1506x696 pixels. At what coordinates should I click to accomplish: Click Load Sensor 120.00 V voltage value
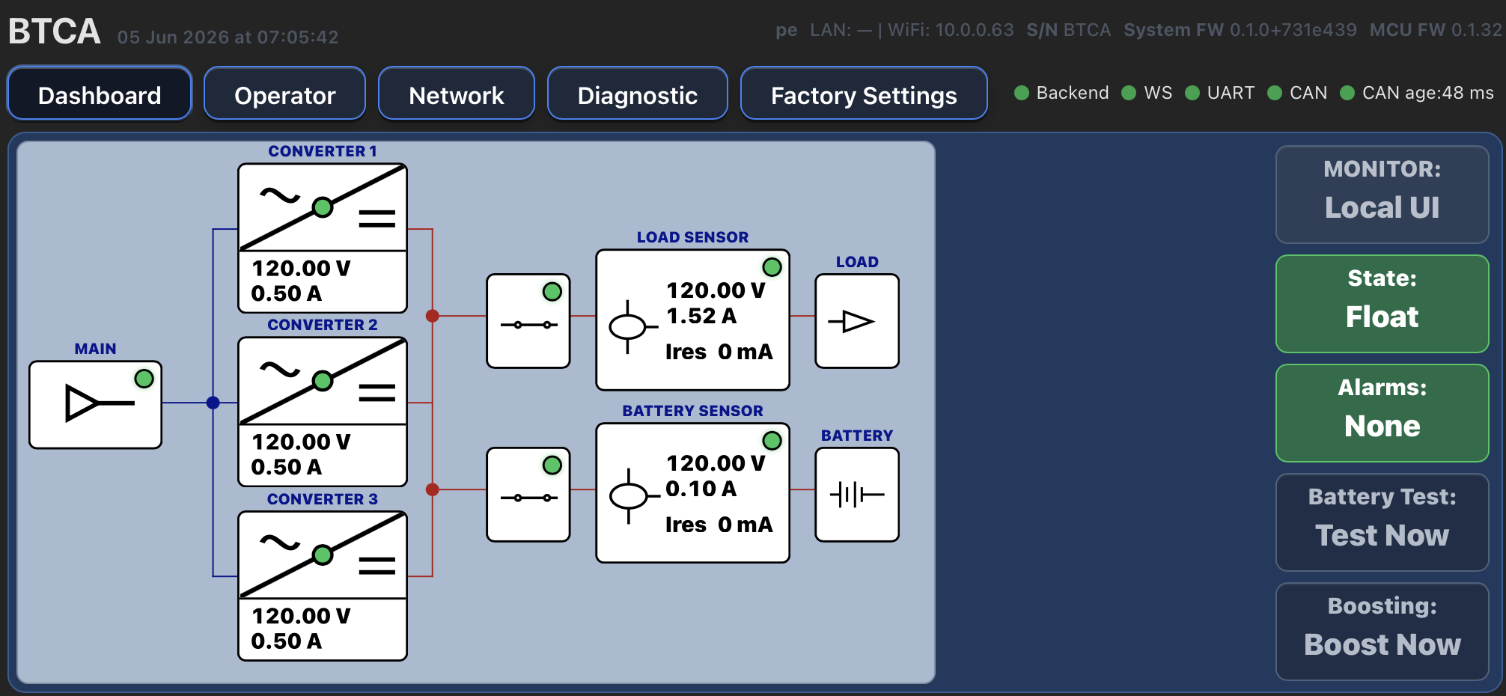(x=716, y=290)
